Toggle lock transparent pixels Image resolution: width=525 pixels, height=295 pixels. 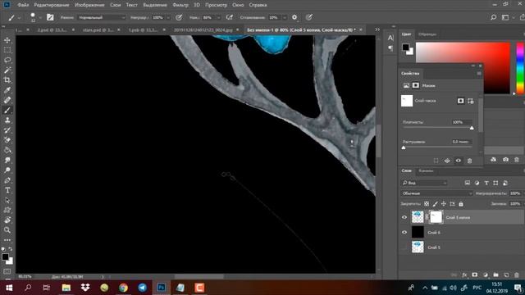point(427,204)
